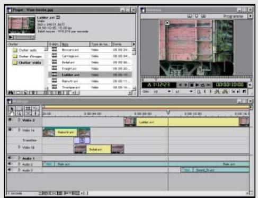Open the monitor menu arrow beside Programme
The width and height of the screenshot is (258, 198).
[x=250, y=16]
